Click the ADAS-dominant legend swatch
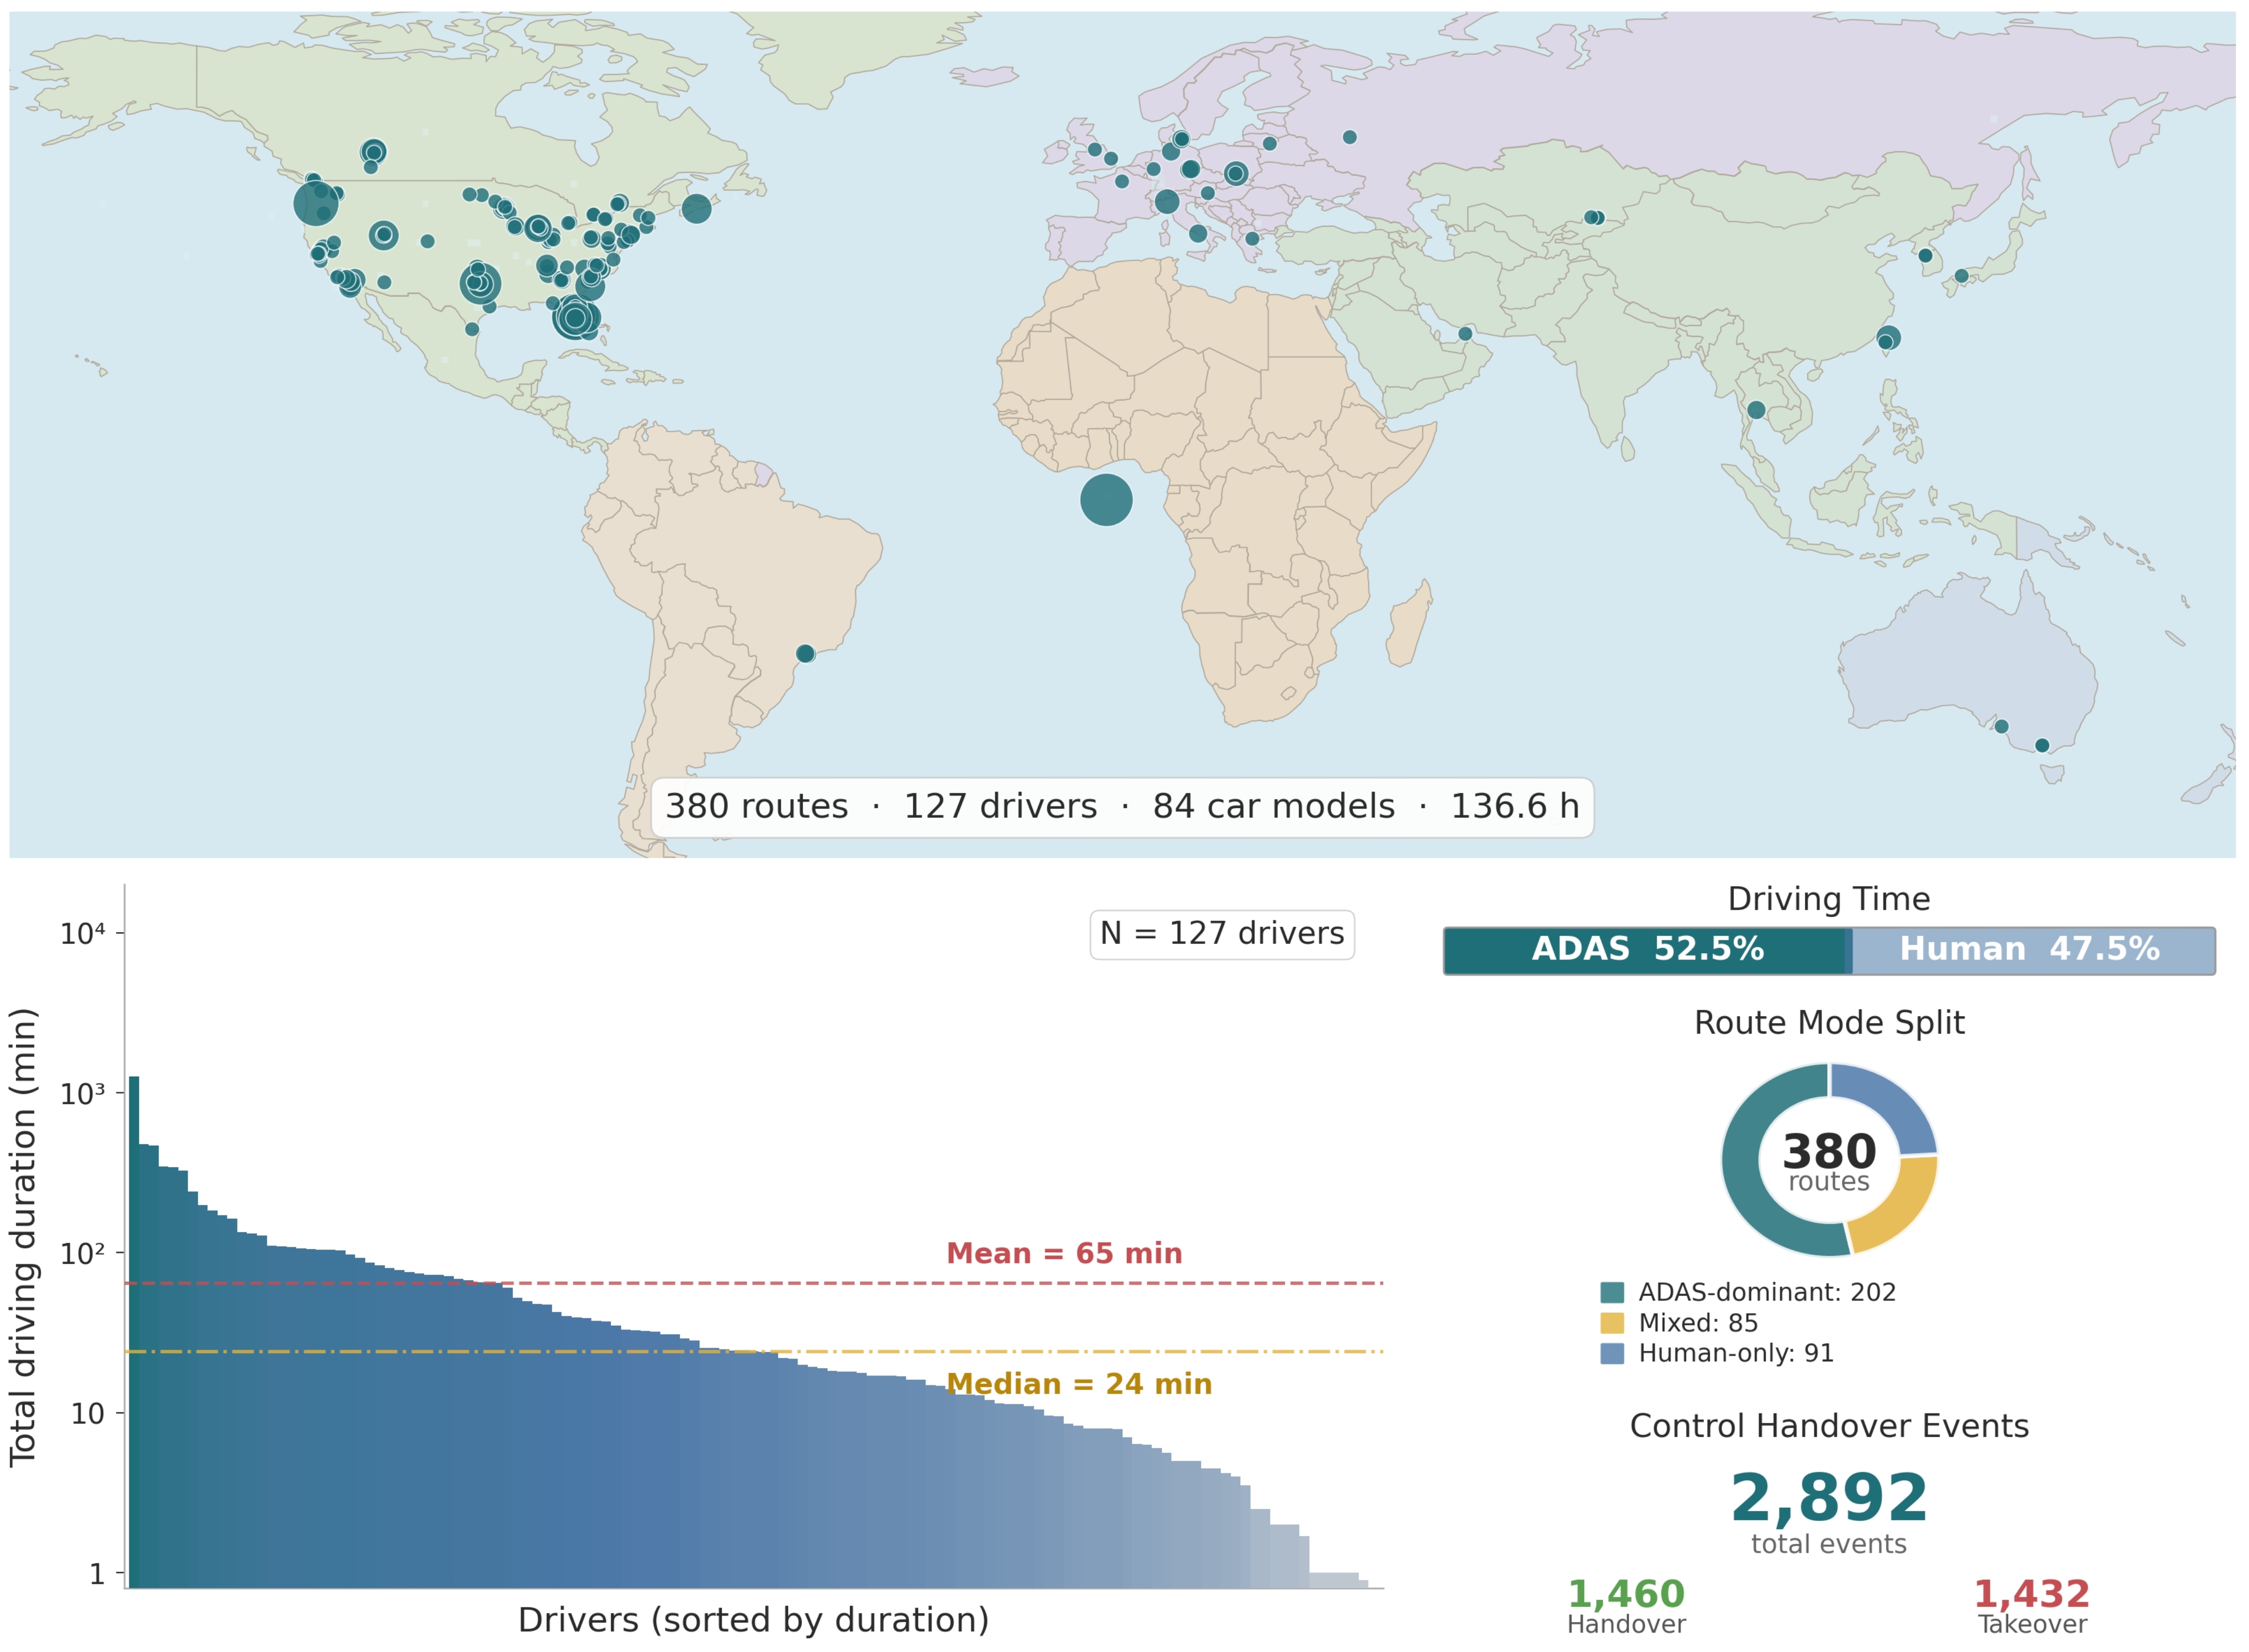This screenshot has width=2249, height=1652. click(1612, 1293)
